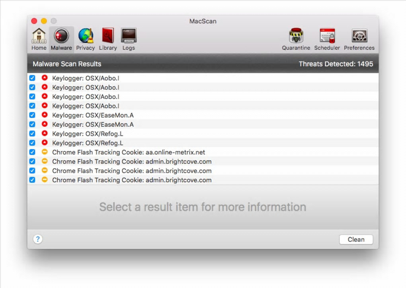
Task: Click the question mark help button
Action: coord(38,239)
